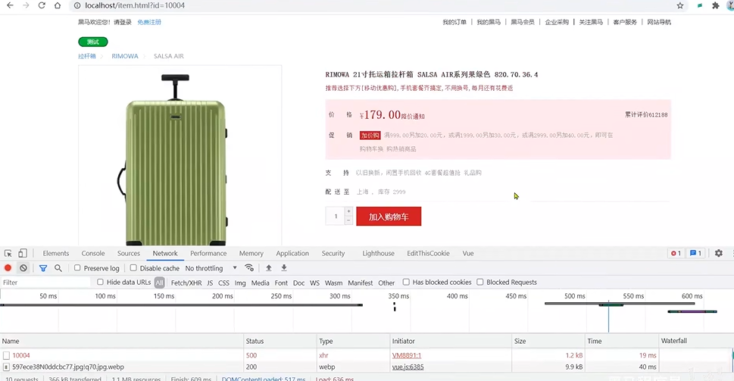Viewport: 734px width, 381px height.
Task: Sort by the Status column header
Action: click(280, 341)
